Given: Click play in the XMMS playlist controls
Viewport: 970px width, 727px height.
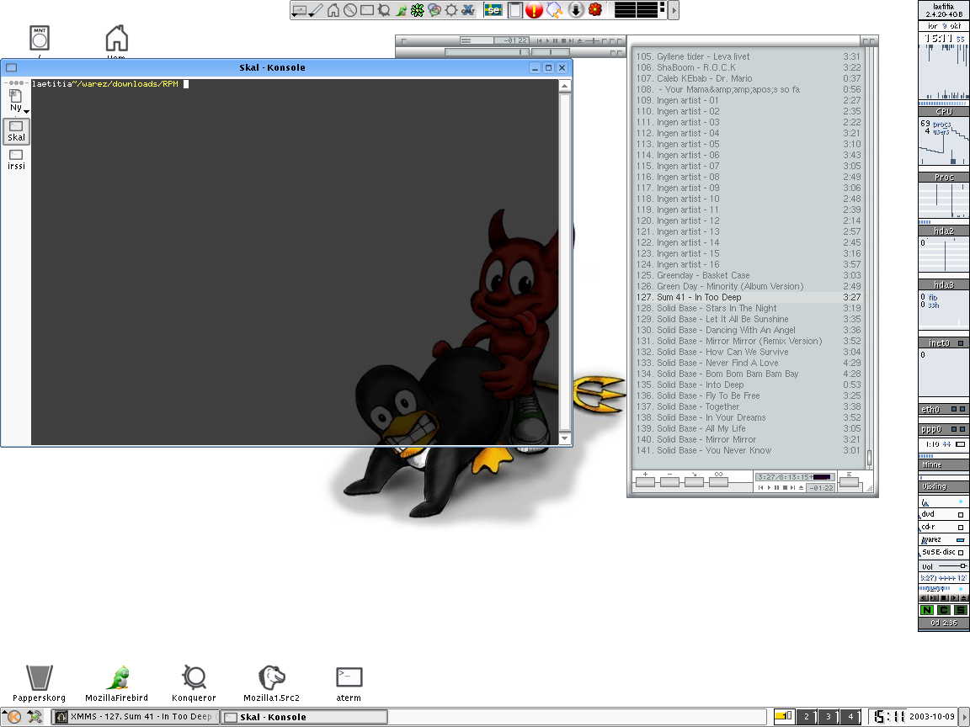Looking at the screenshot, I should click(769, 488).
